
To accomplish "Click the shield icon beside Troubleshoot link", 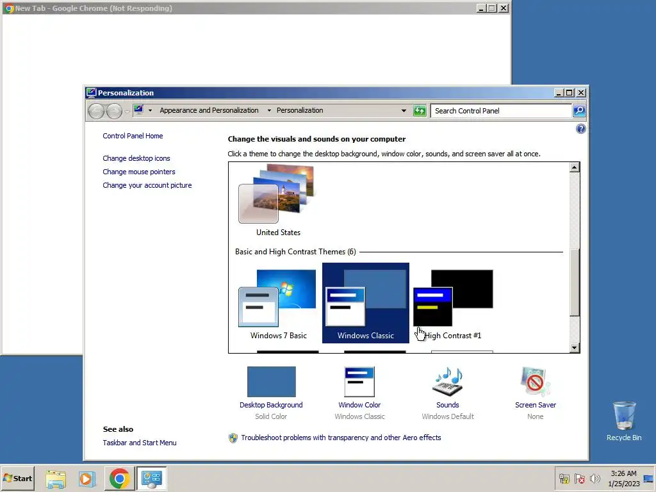I will (x=233, y=438).
